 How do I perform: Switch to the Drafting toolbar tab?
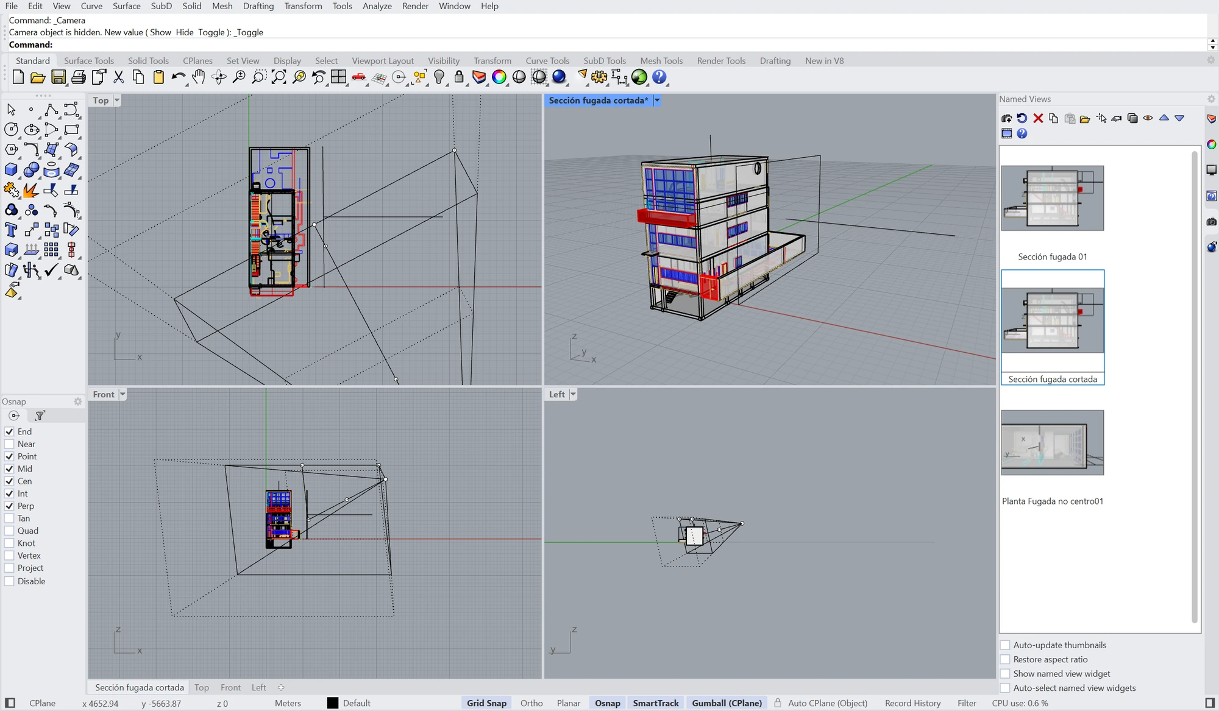[775, 61]
